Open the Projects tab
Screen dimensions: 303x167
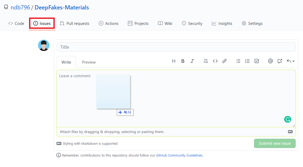click(138, 24)
